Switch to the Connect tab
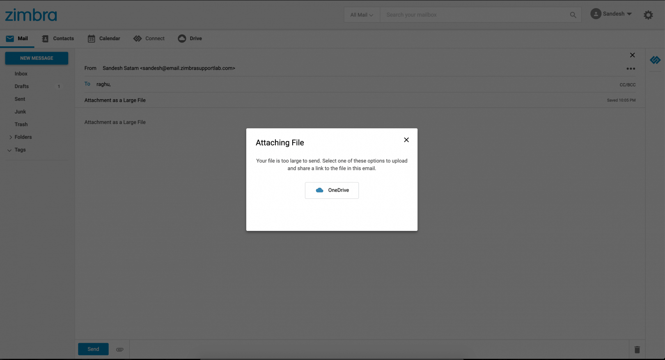The width and height of the screenshot is (665, 360). [149, 39]
